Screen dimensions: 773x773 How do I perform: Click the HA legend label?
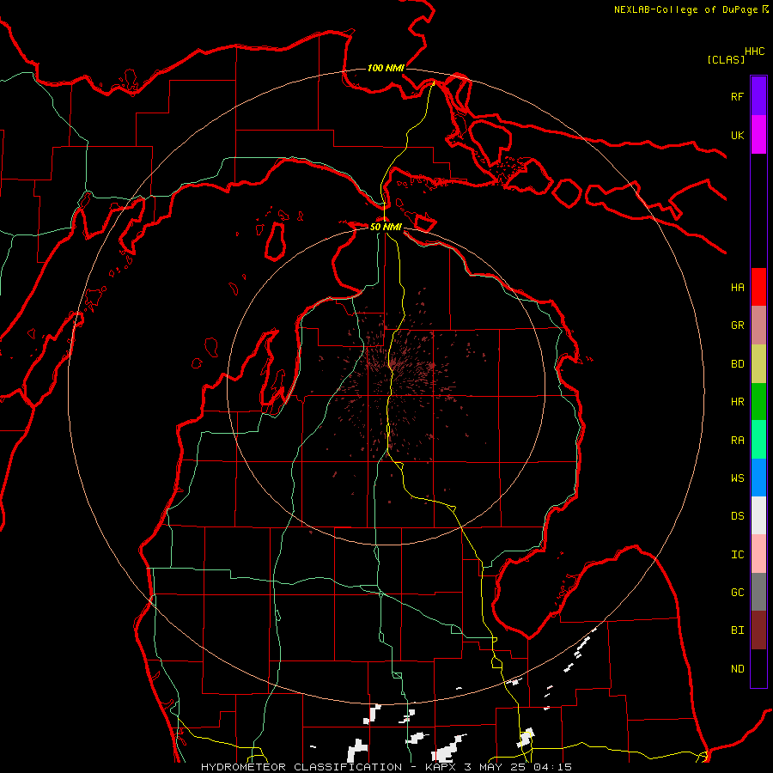pyautogui.click(x=737, y=288)
